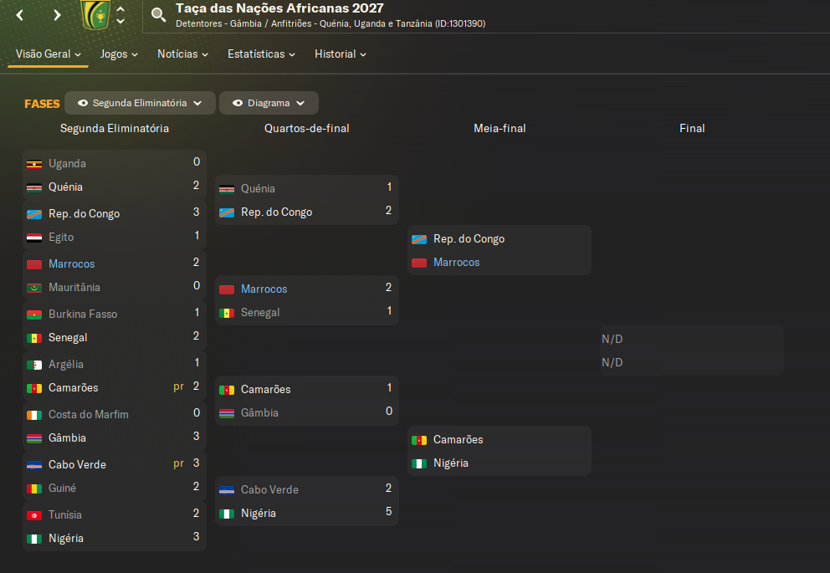This screenshot has height=573, width=830.
Task: Click the competition trophy badge
Action: (95, 14)
